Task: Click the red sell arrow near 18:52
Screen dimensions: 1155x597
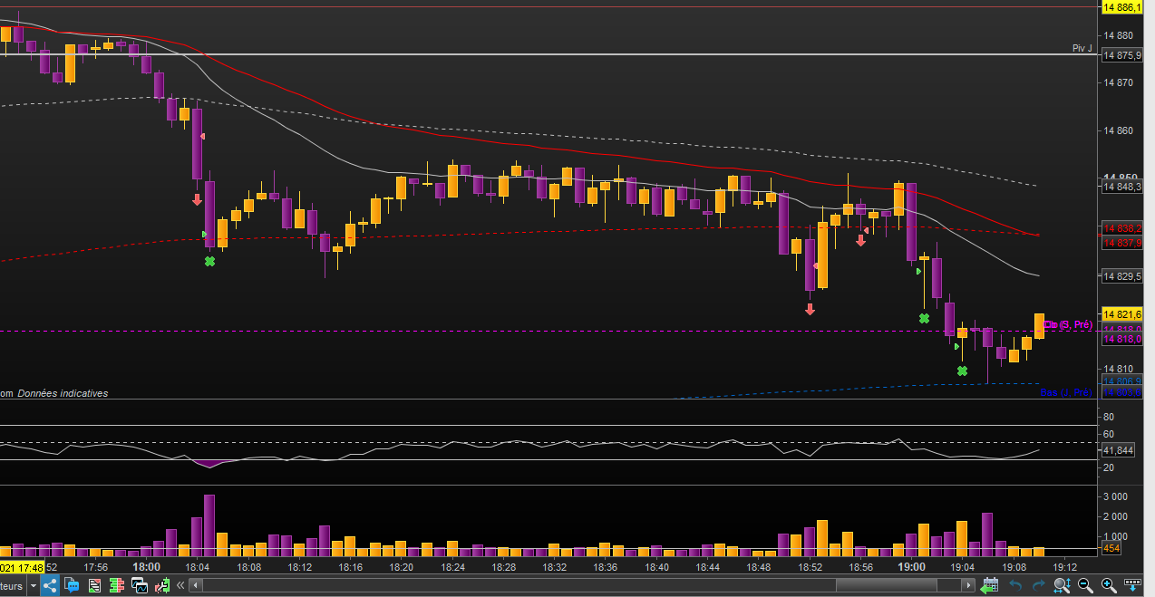Action: [810, 309]
